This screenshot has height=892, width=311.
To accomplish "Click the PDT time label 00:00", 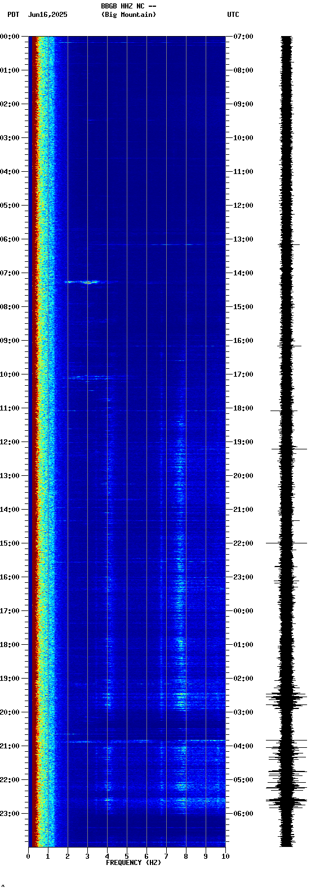I will (10, 37).
